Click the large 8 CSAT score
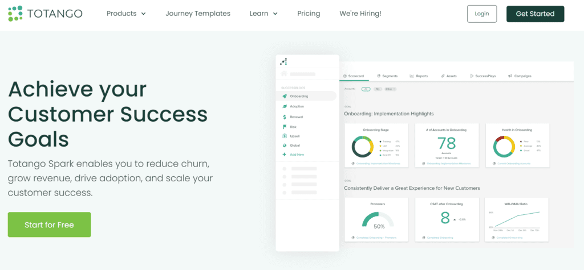 (445, 218)
